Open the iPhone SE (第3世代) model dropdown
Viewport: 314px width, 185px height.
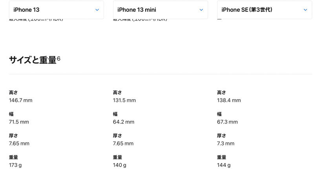(x=265, y=10)
